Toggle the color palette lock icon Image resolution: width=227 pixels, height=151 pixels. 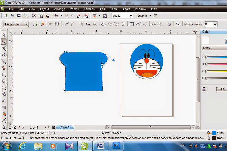click(204, 89)
